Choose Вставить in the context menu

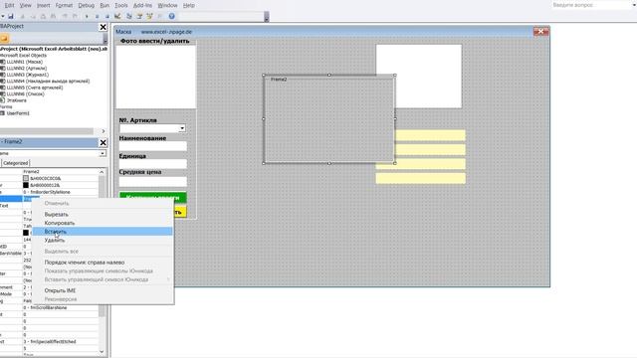(104, 232)
